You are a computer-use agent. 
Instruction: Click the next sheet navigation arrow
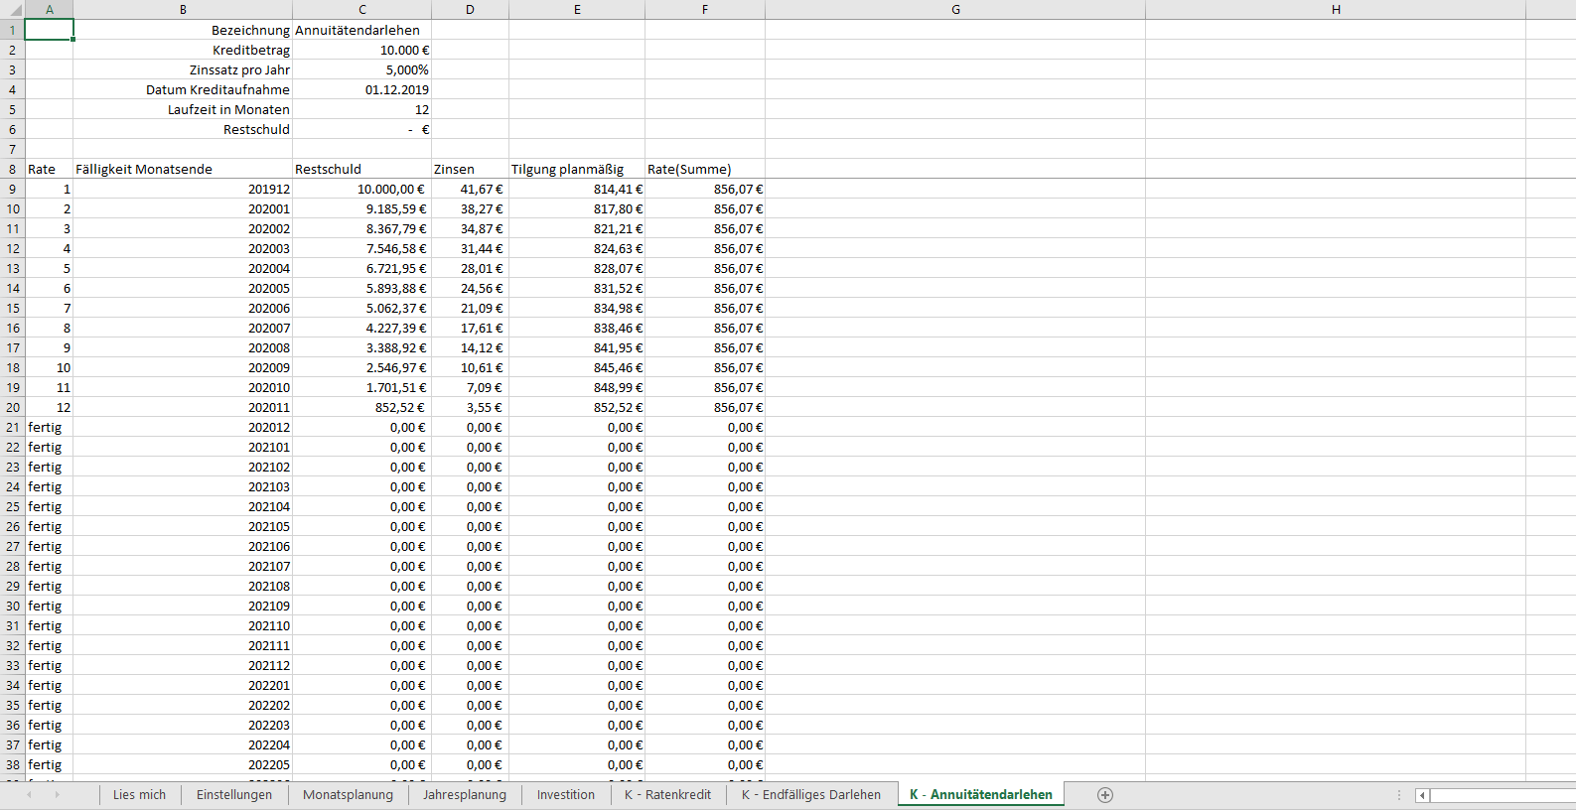pyautogui.click(x=57, y=795)
